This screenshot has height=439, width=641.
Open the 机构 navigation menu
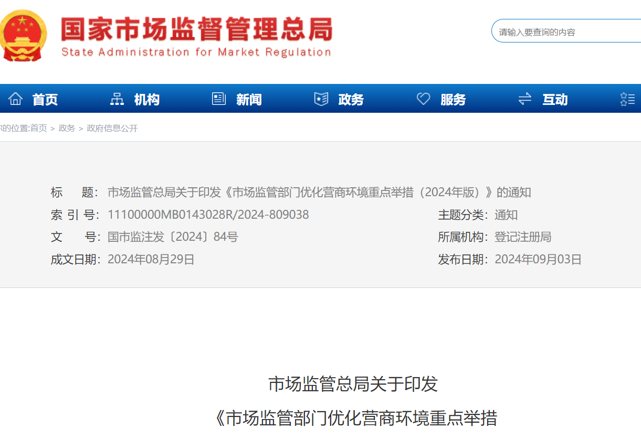coord(148,99)
